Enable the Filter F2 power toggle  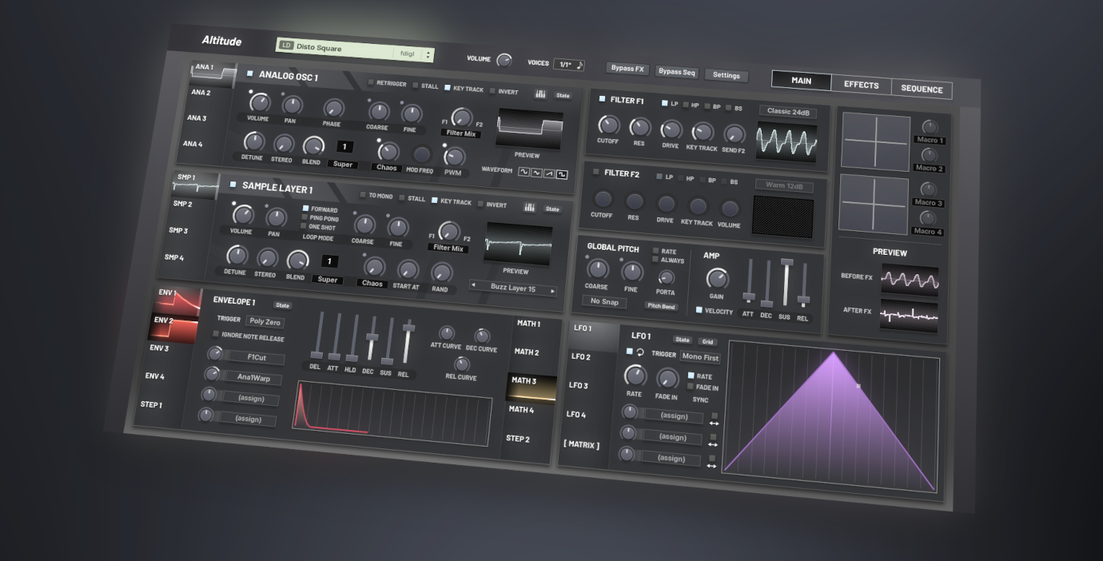coord(595,172)
